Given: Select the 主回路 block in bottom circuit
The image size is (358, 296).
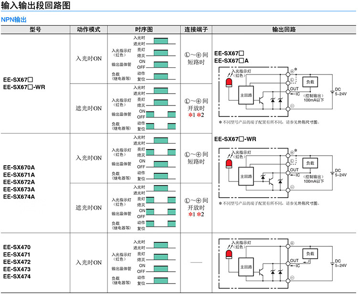Looking at the screenshot, I should (246, 267).
